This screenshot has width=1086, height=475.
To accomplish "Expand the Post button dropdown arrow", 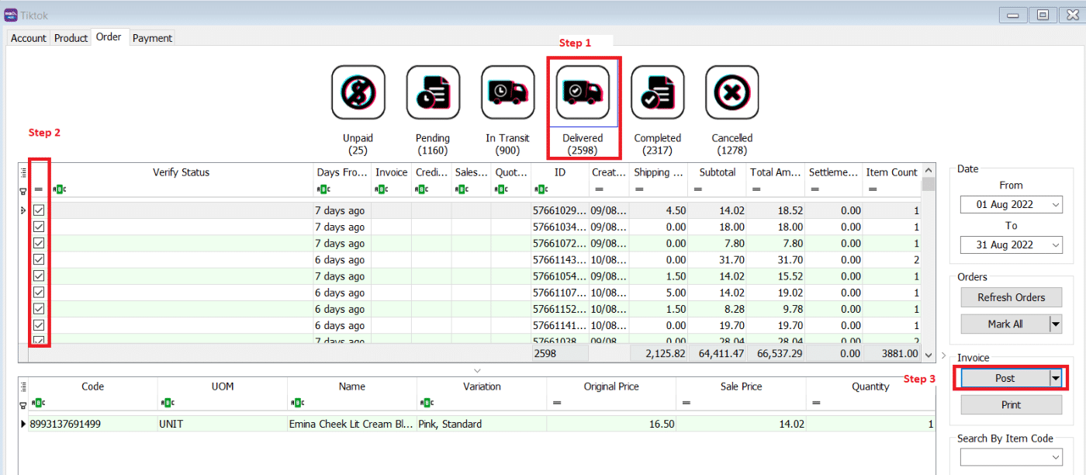I will [1055, 378].
